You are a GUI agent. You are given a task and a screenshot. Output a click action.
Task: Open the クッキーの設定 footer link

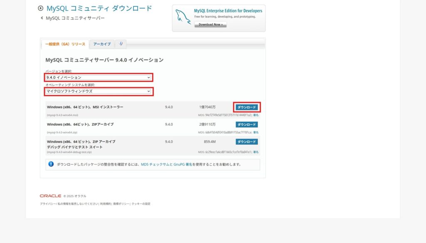pos(141,204)
